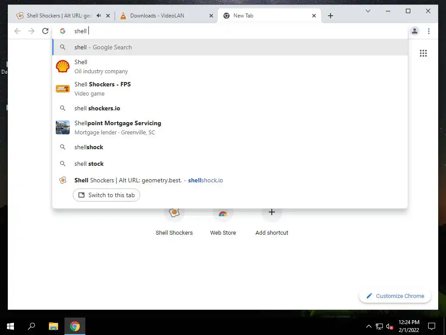This screenshot has height=335, width=446.
Task: Go back using the back arrow
Action: 17,31
